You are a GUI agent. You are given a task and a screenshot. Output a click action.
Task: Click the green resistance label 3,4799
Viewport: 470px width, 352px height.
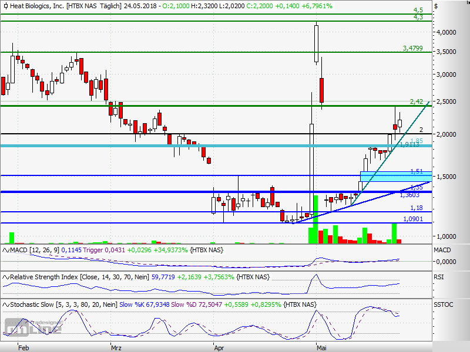pos(412,49)
